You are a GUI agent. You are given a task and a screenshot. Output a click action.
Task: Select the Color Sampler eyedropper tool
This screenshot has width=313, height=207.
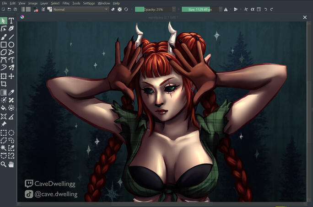(11, 92)
